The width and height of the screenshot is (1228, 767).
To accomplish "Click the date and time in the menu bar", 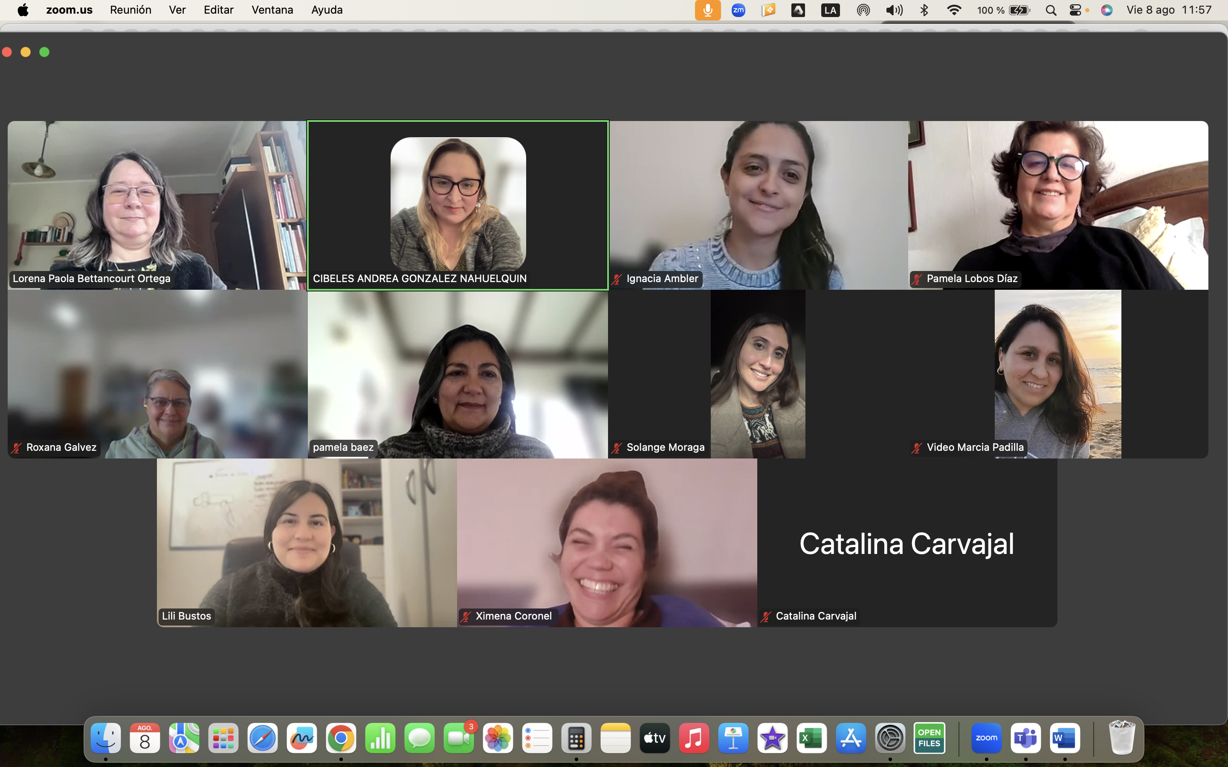I will (1169, 10).
